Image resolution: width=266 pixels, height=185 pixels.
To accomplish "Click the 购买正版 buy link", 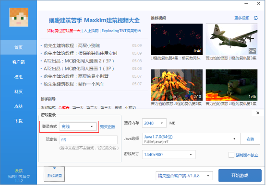I will (108, 127).
